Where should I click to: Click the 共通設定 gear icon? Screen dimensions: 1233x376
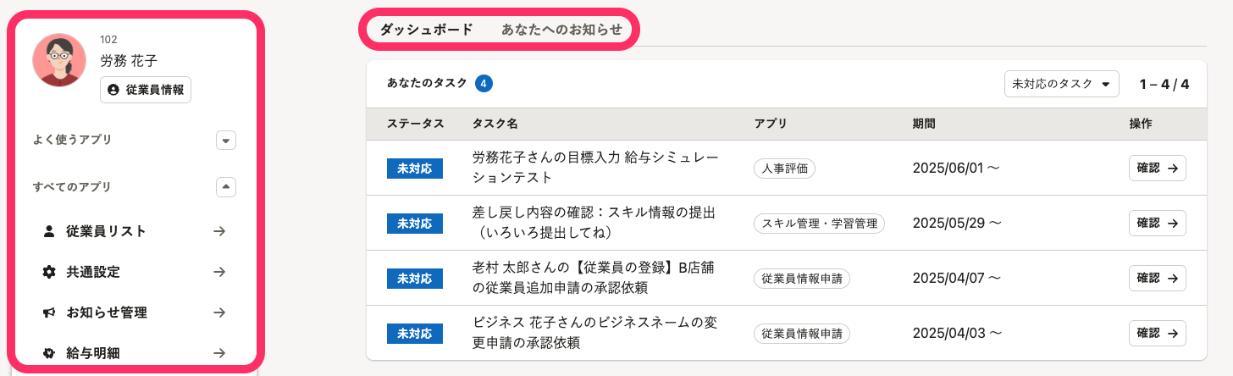click(49, 272)
